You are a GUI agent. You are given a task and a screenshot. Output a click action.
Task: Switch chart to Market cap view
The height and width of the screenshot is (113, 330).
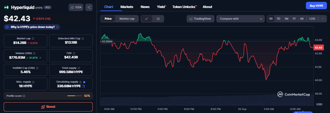[x=127, y=19]
